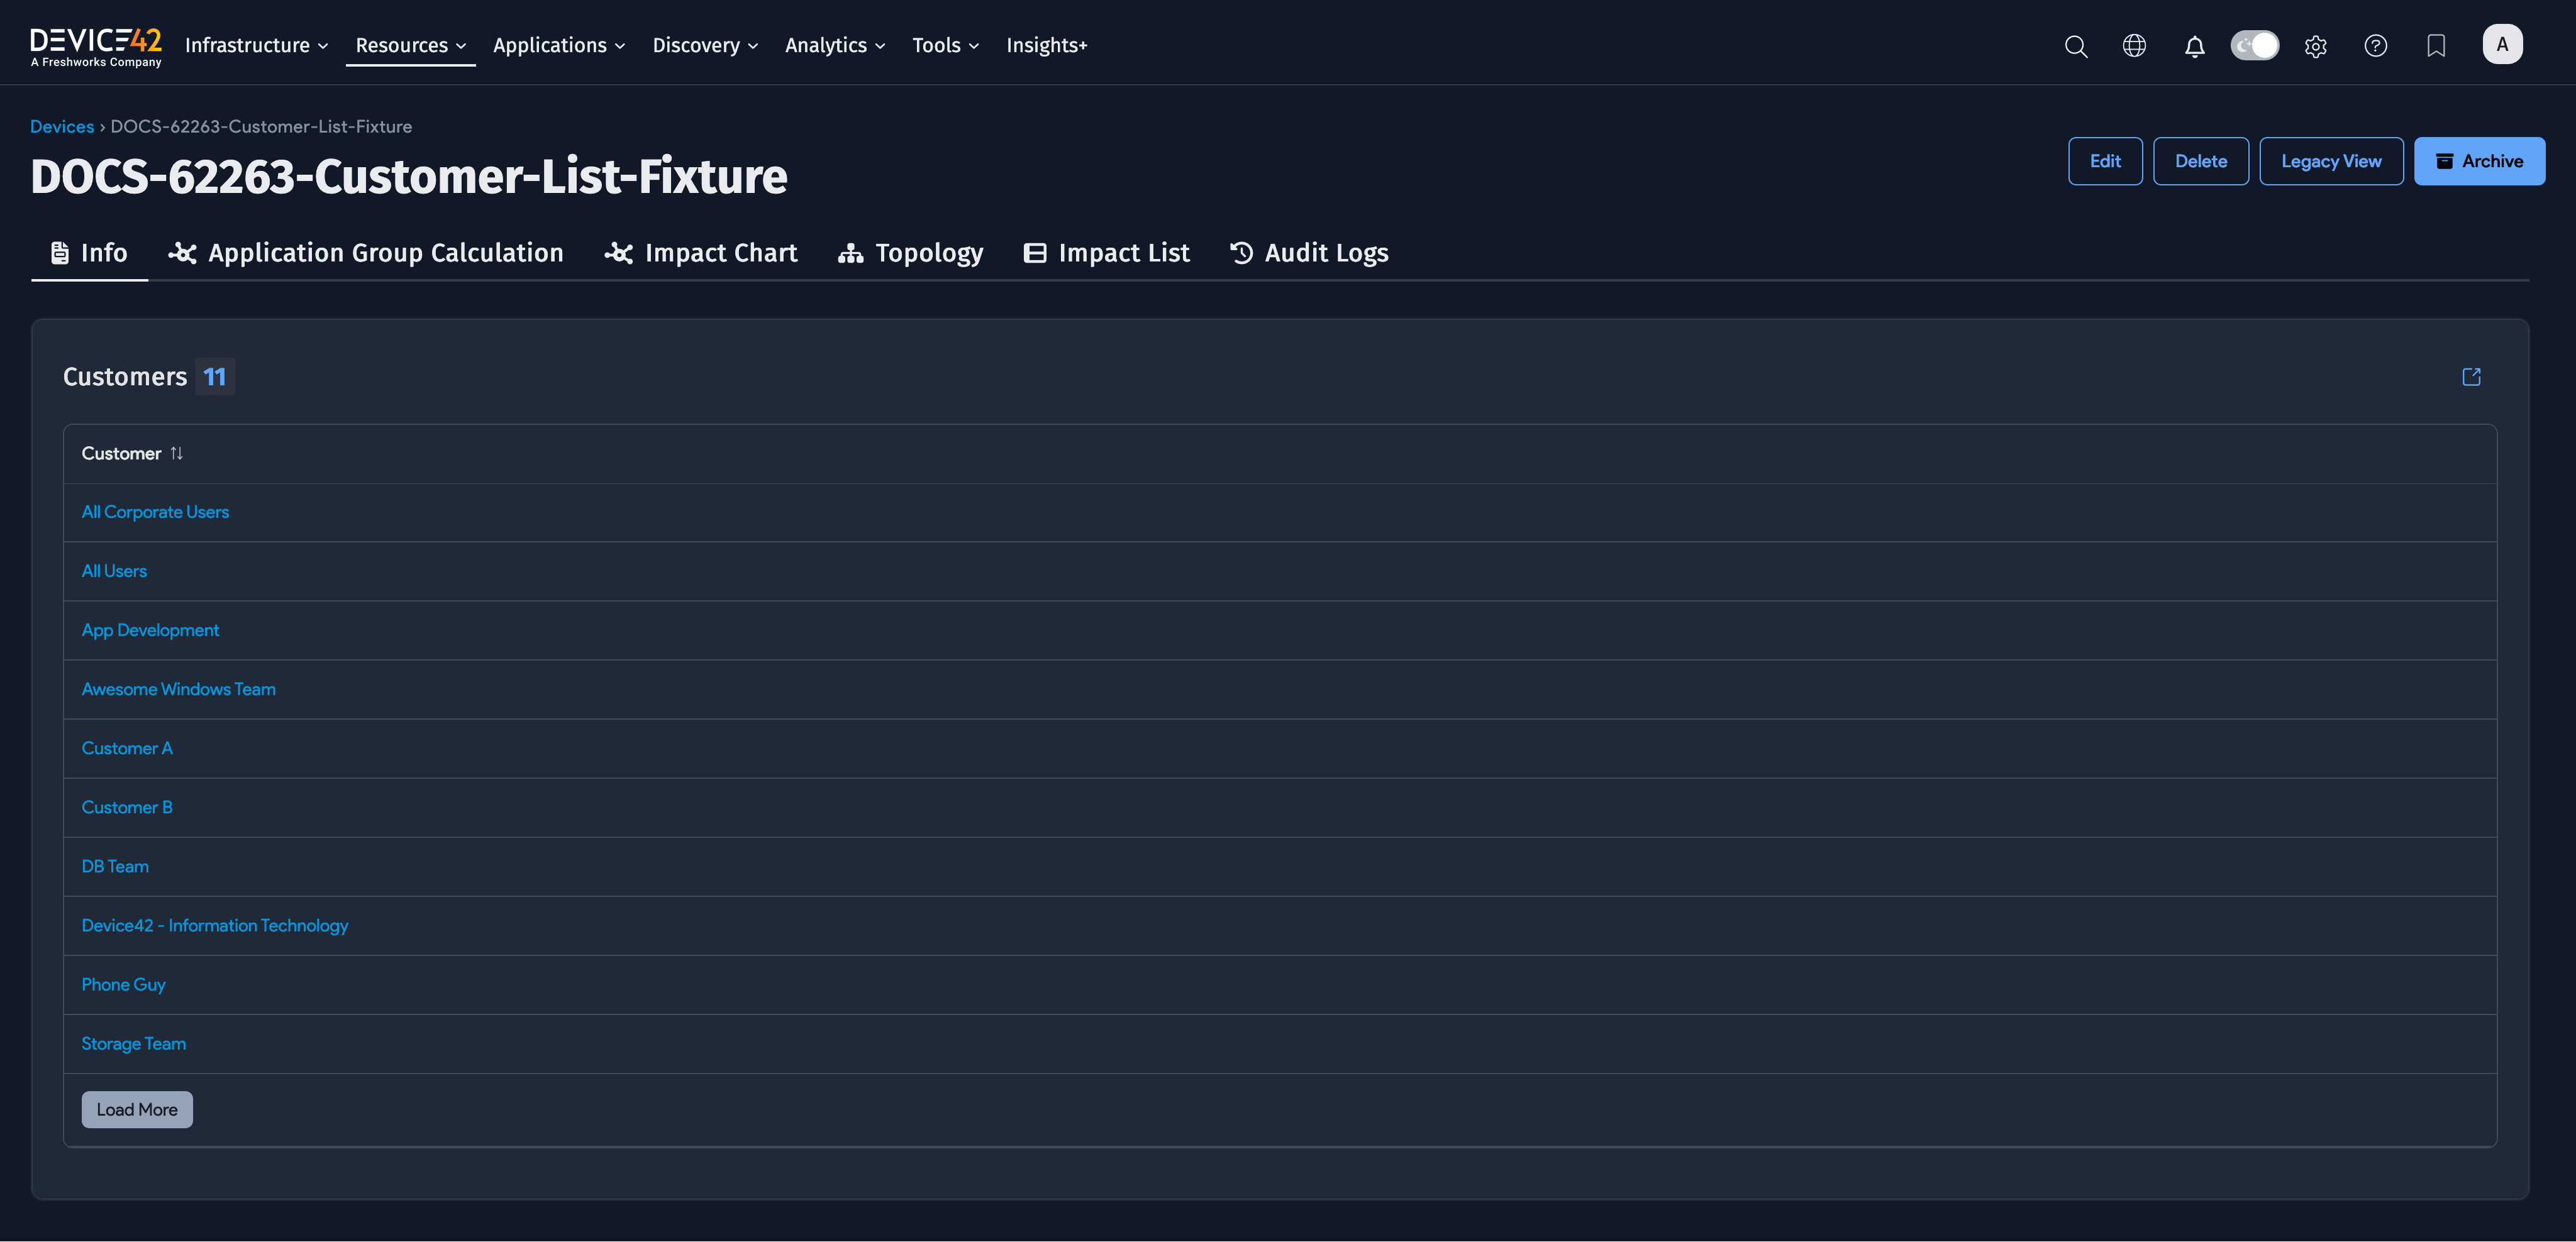Switch to the Topology tab
The height and width of the screenshot is (1242, 2576).
point(910,253)
